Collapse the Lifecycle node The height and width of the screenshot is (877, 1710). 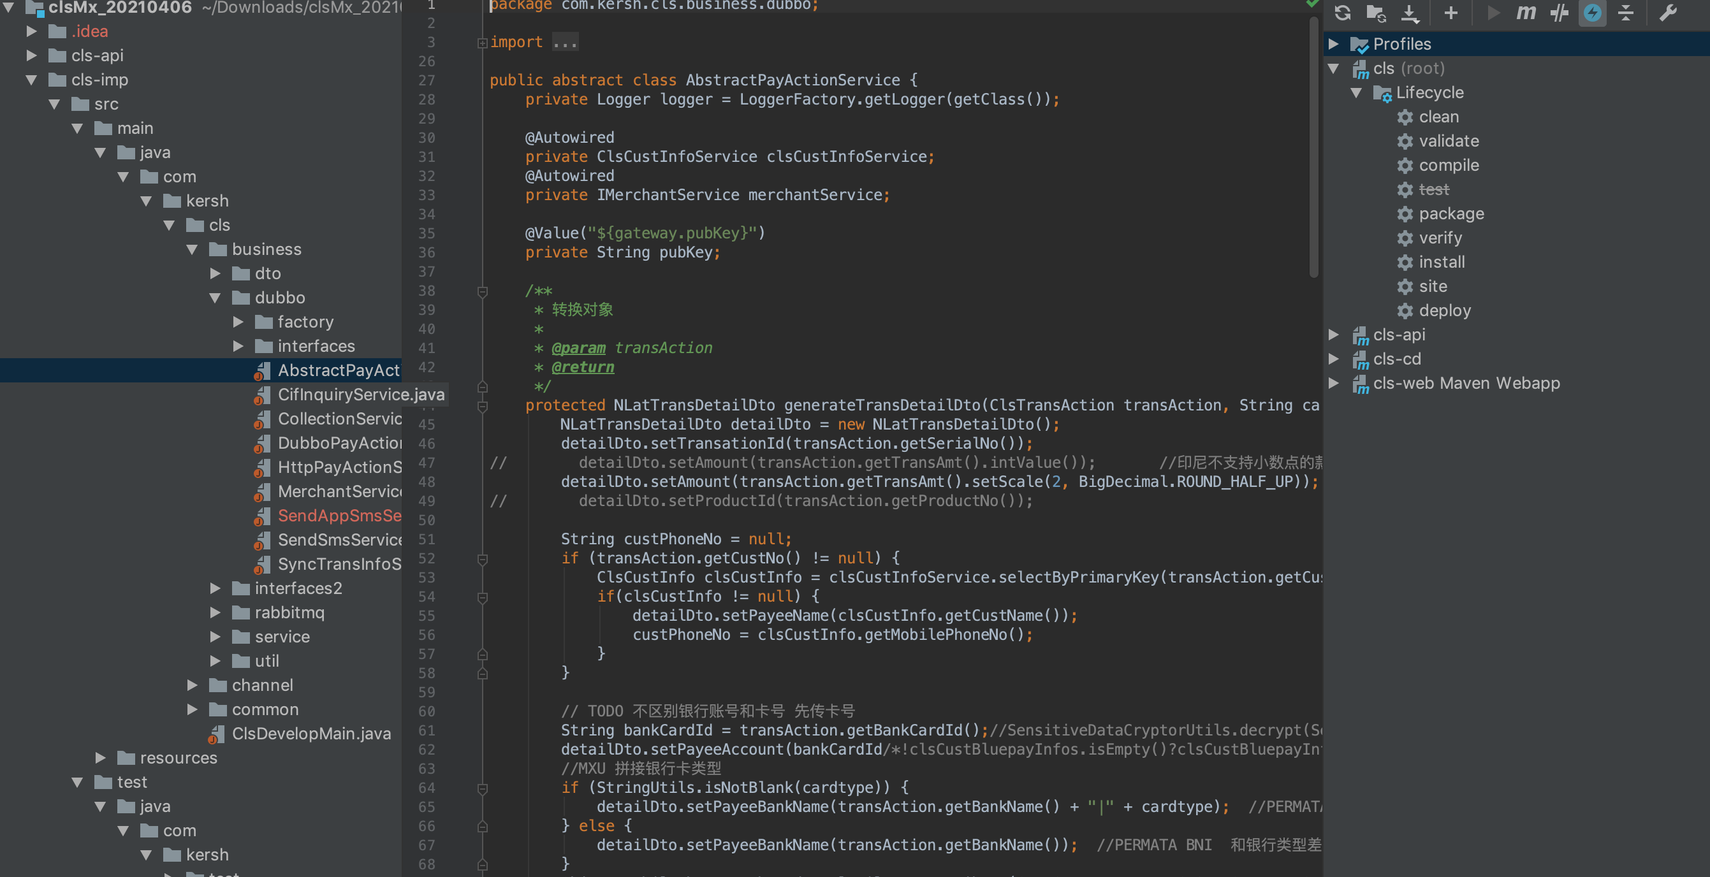click(x=1356, y=92)
